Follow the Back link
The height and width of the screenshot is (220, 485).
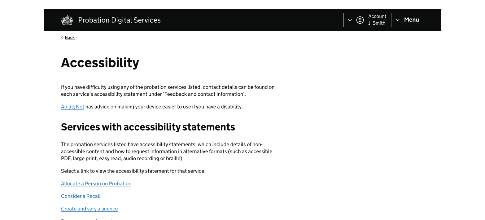(x=70, y=37)
